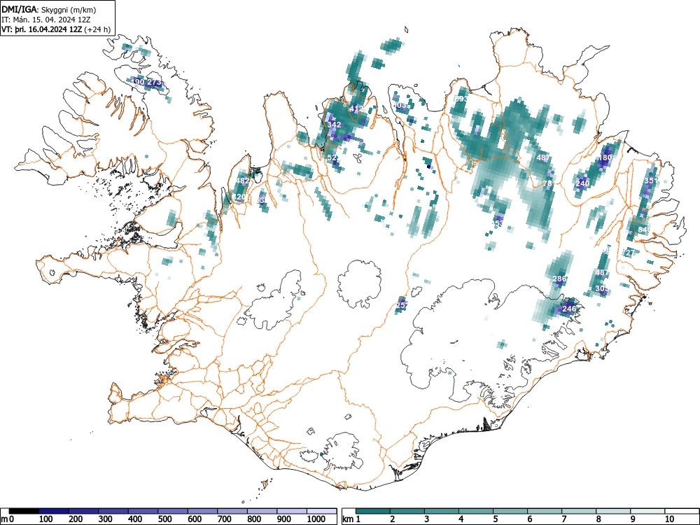Click the '190' visibility value on the map
Image resolution: width=700 pixels, height=525 pixels.
pos(138,82)
